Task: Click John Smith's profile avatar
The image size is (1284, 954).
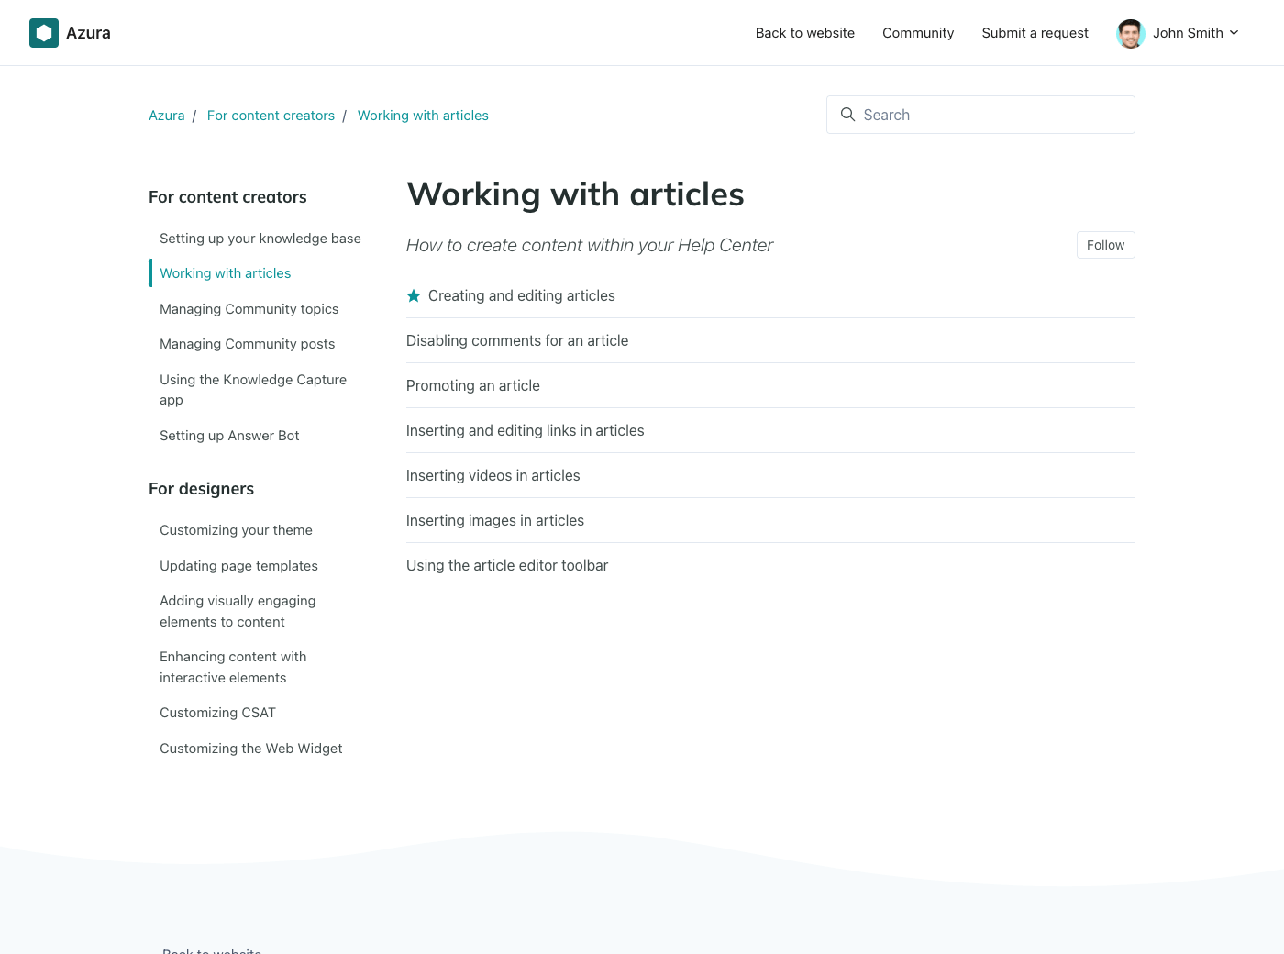Action: tap(1130, 33)
